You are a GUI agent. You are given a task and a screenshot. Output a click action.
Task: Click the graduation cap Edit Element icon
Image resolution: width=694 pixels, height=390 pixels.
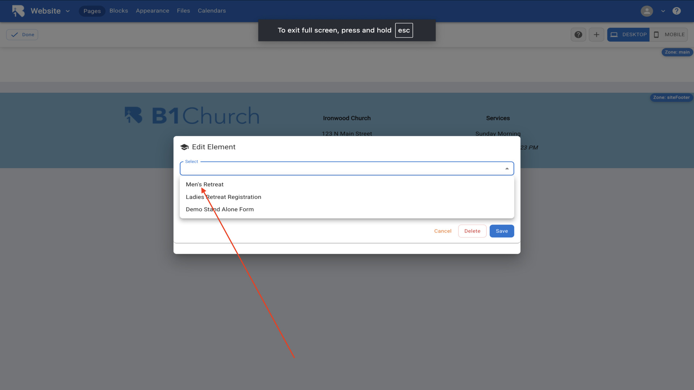[x=184, y=147]
